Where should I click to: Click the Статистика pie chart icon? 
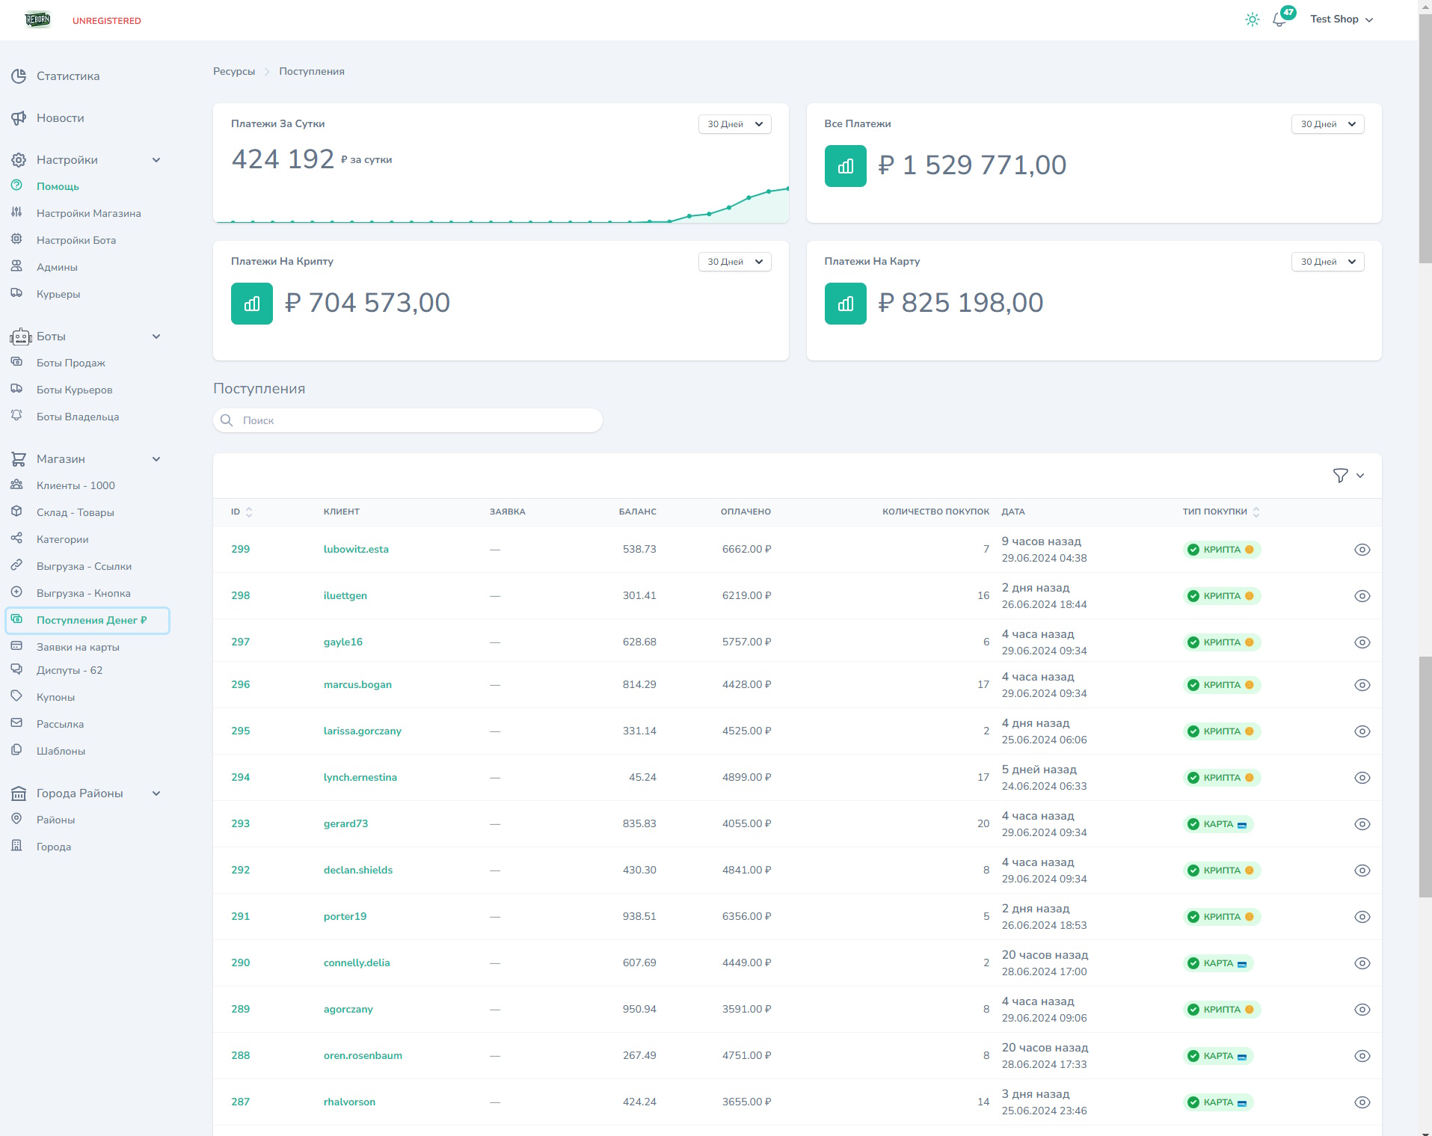point(19,76)
